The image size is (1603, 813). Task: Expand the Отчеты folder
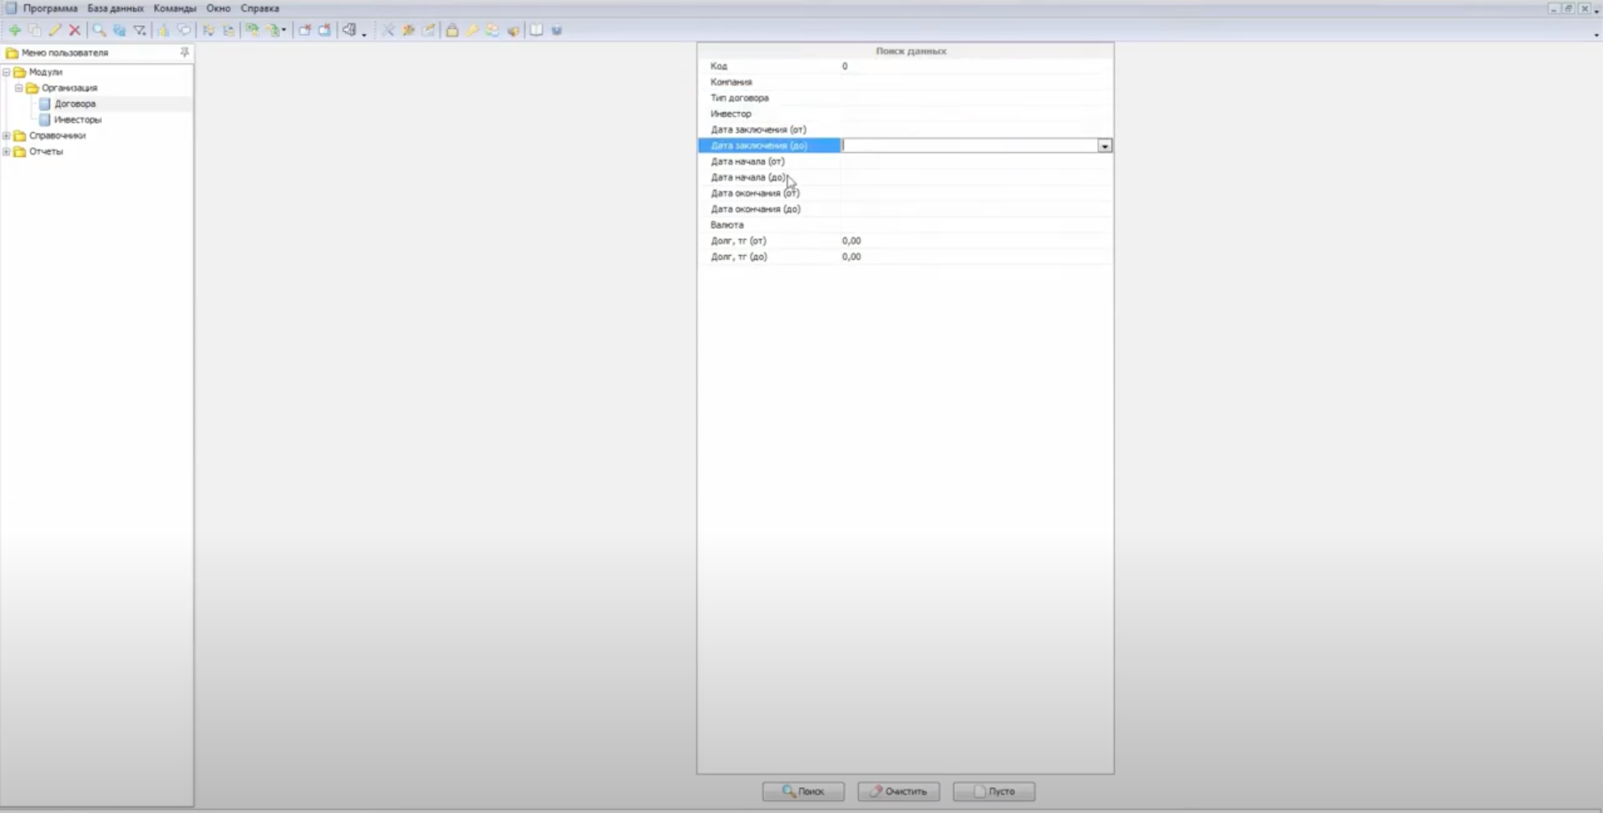[7, 151]
